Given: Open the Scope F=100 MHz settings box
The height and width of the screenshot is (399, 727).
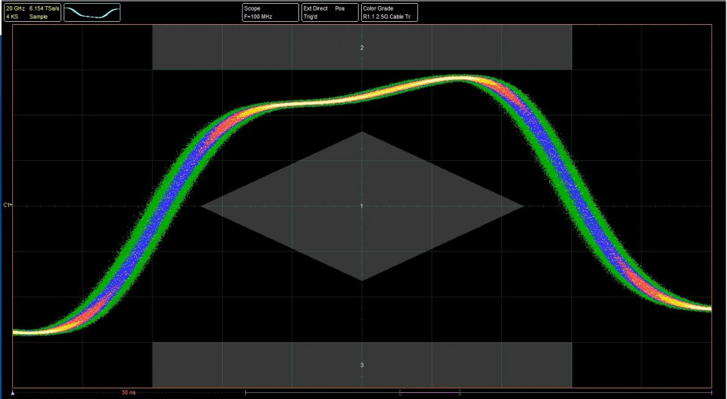Looking at the screenshot, I should point(268,12).
